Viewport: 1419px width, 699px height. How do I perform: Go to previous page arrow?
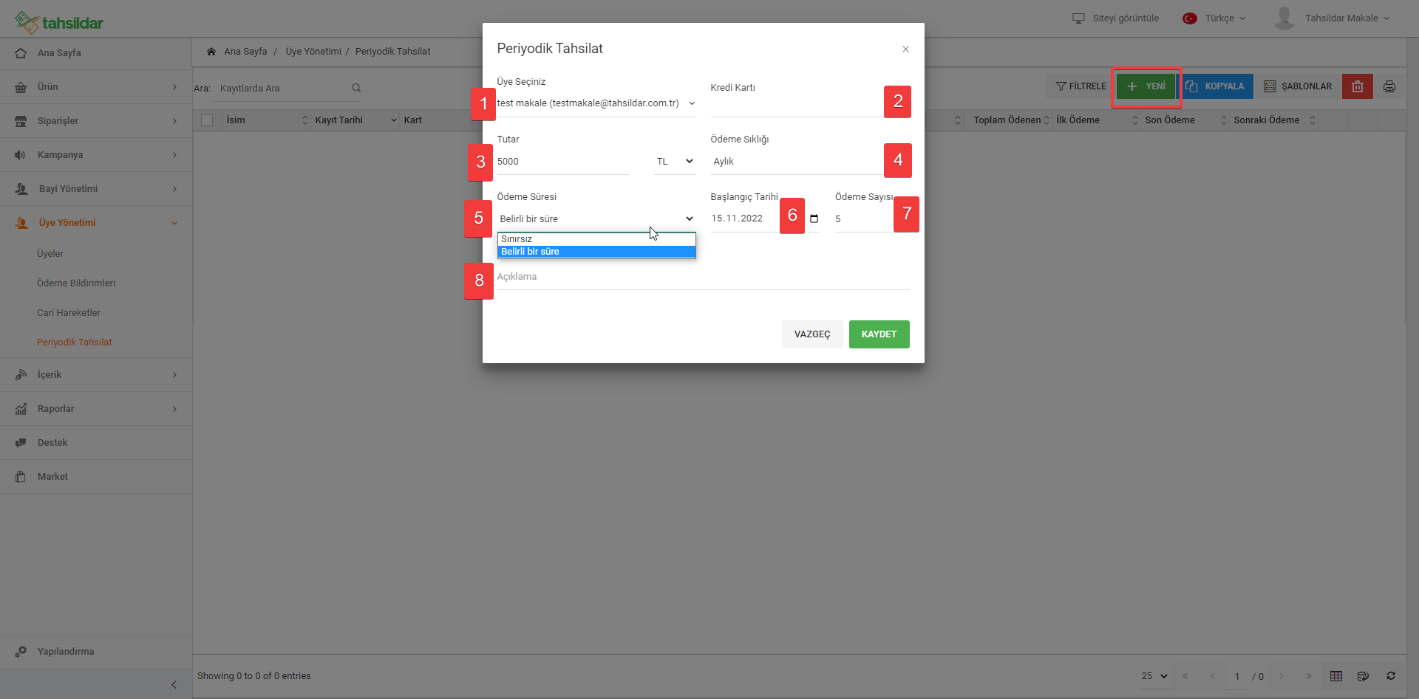(1212, 676)
